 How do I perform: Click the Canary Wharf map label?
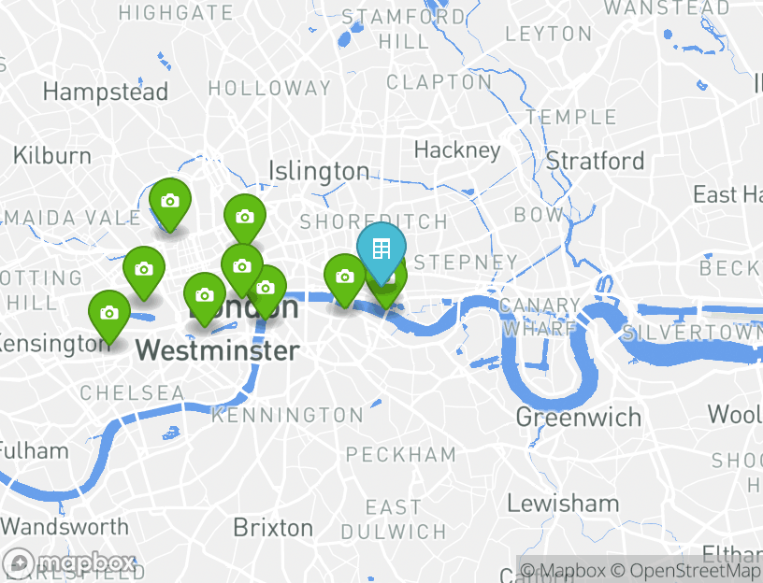click(x=540, y=317)
